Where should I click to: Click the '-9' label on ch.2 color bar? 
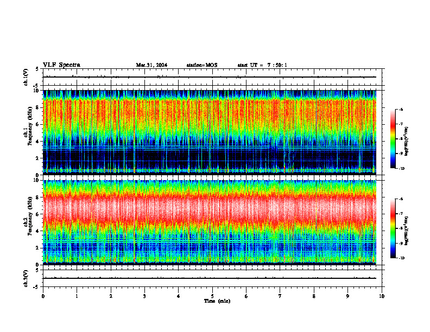[x=401, y=243]
